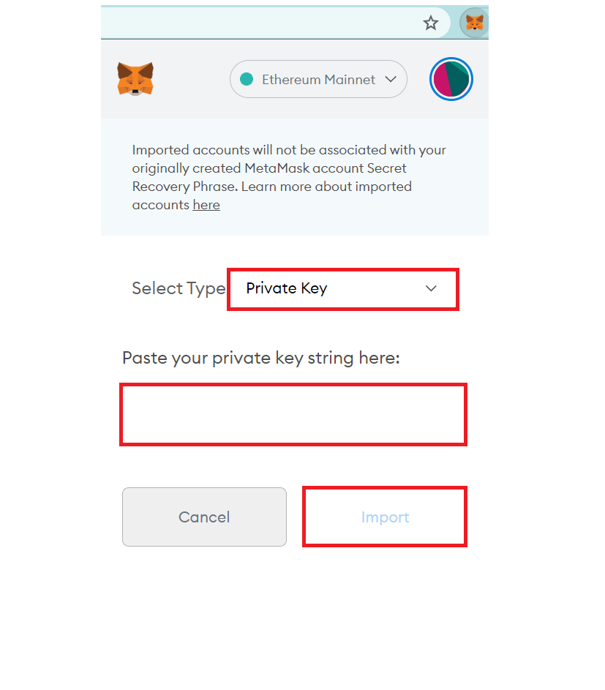Expand the Select Type dropdown
This screenshot has height=690, width=605.
pos(343,289)
